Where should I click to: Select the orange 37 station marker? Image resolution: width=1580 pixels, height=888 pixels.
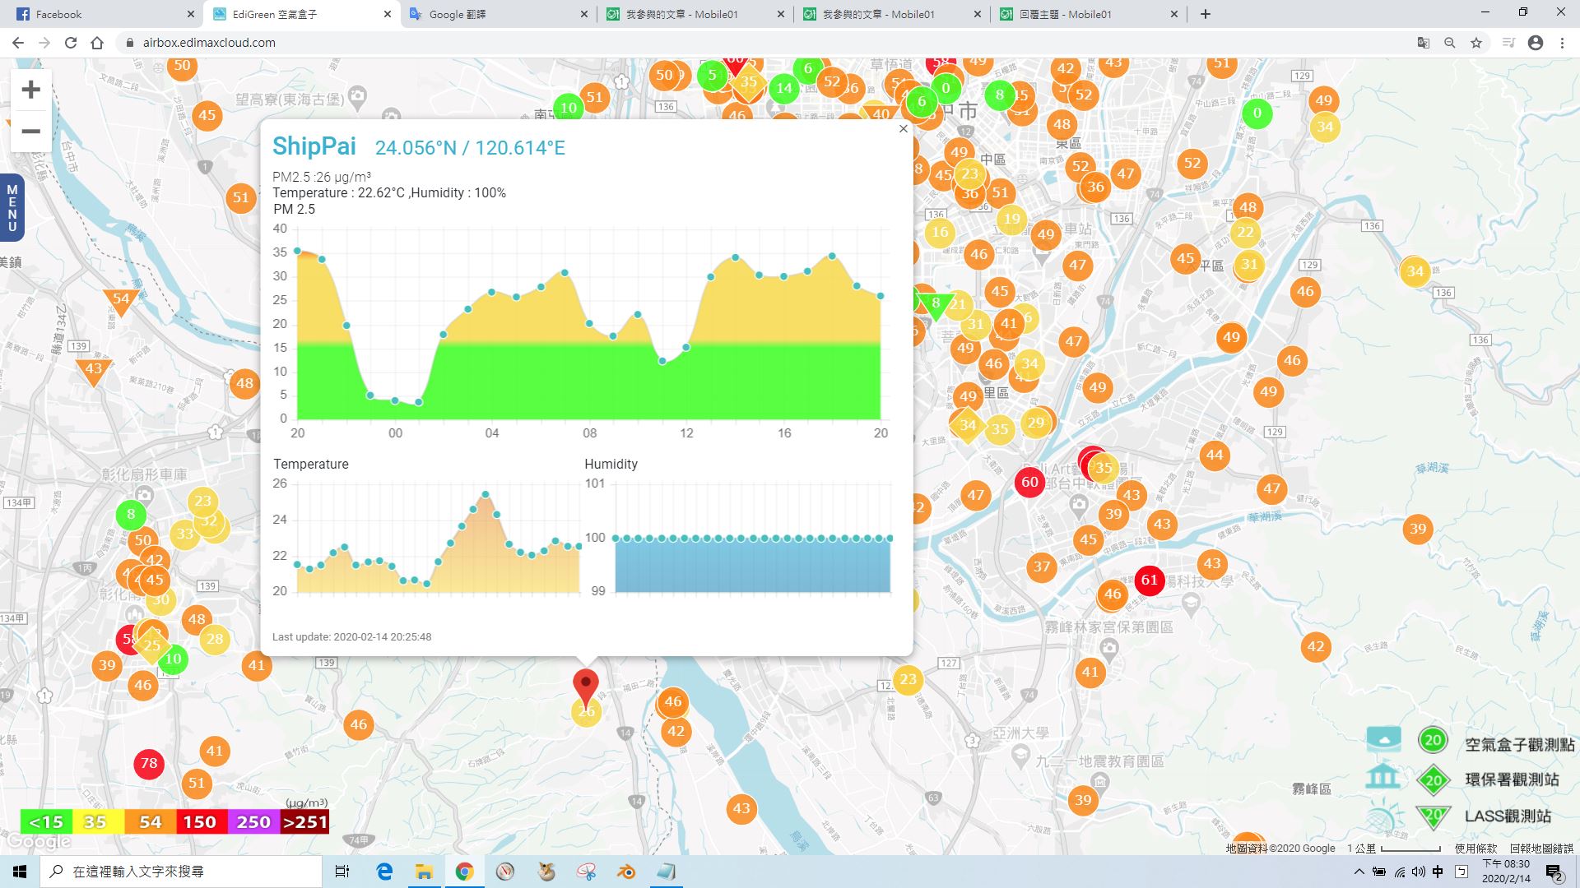click(x=1042, y=567)
